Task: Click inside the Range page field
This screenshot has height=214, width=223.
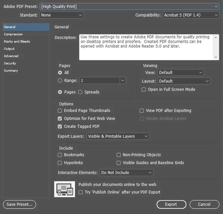Action: point(100,81)
